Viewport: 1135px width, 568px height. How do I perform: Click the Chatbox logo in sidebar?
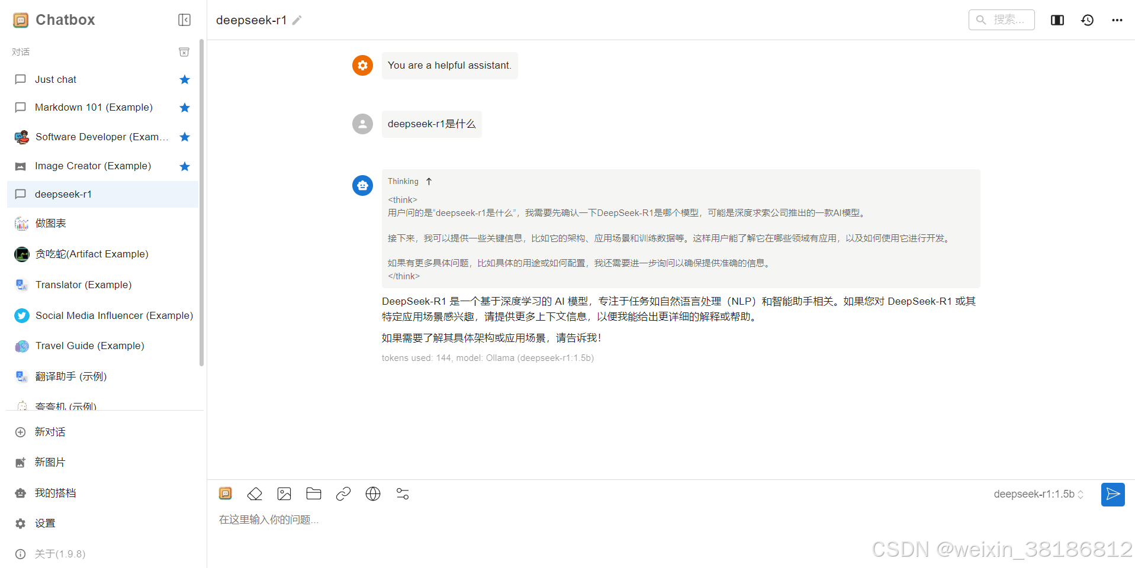click(21, 20)
